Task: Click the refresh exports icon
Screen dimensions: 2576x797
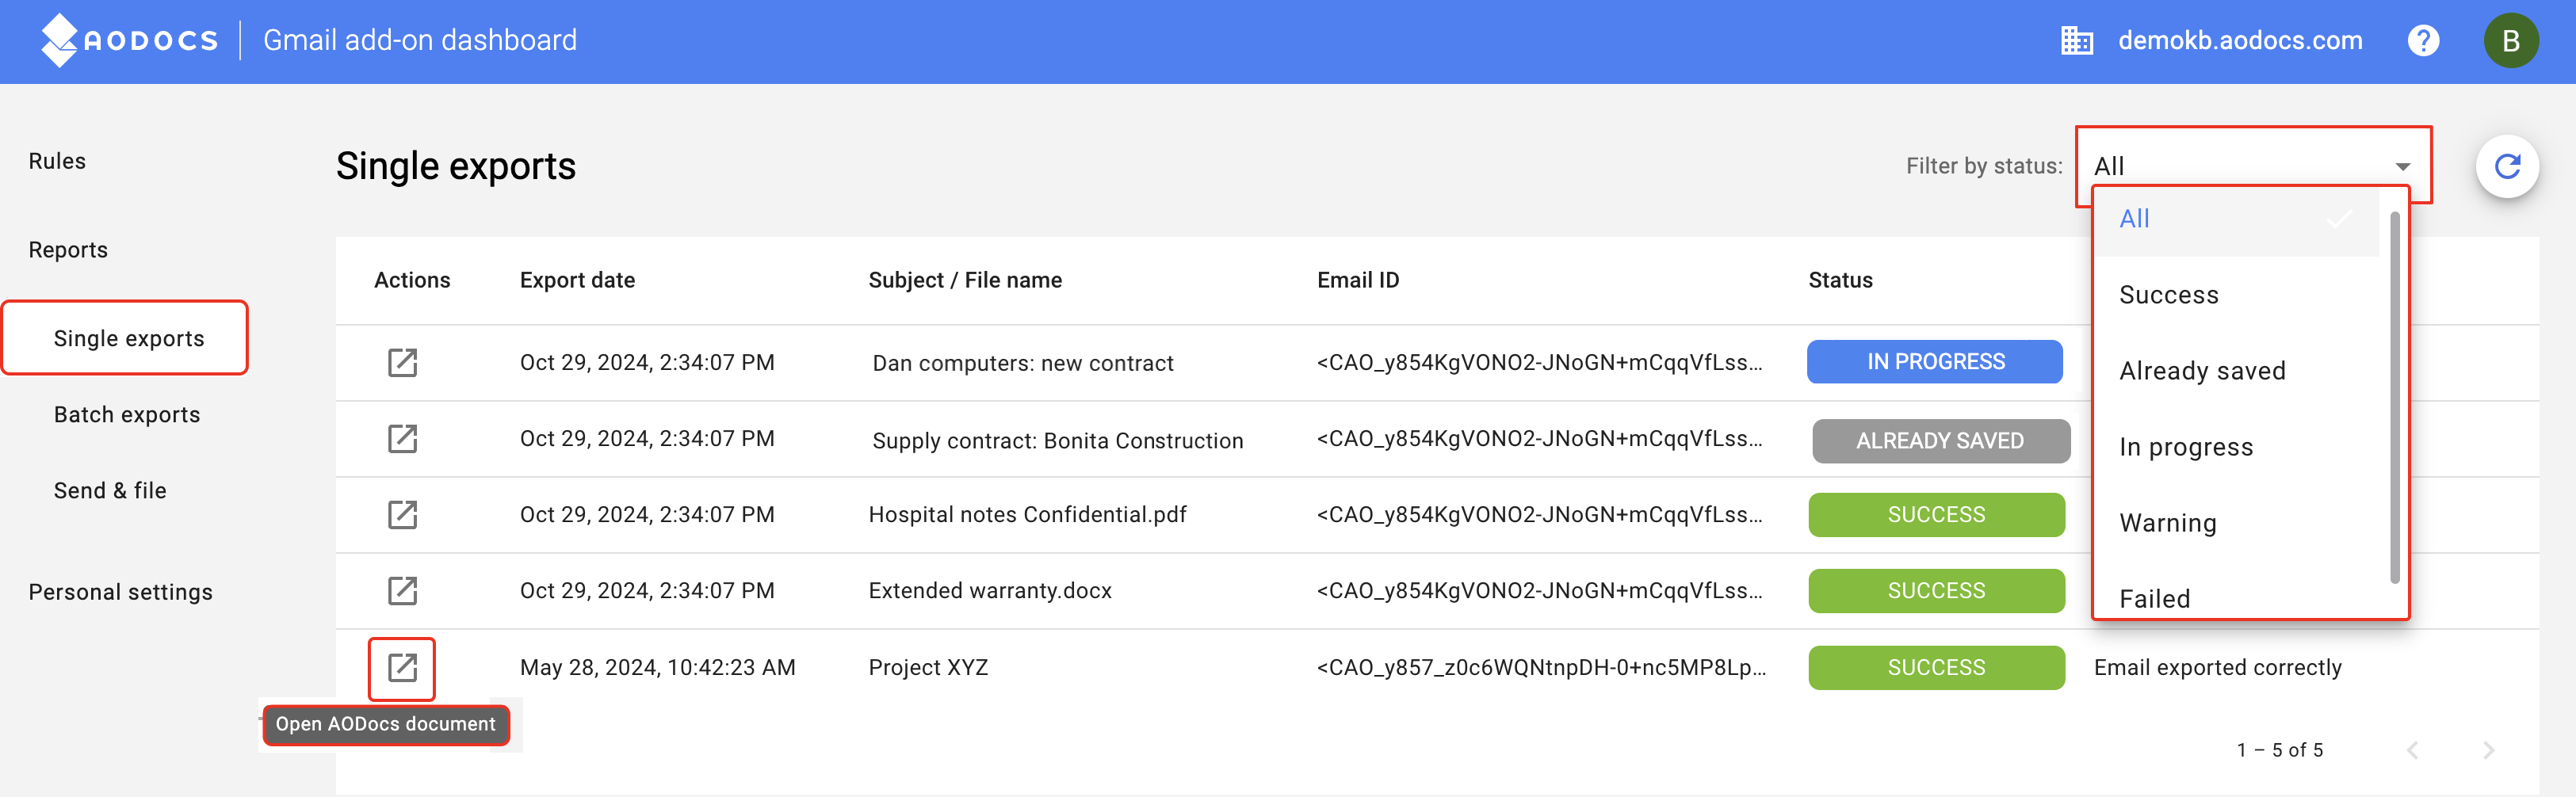Action: click(x=2507, y=166)
